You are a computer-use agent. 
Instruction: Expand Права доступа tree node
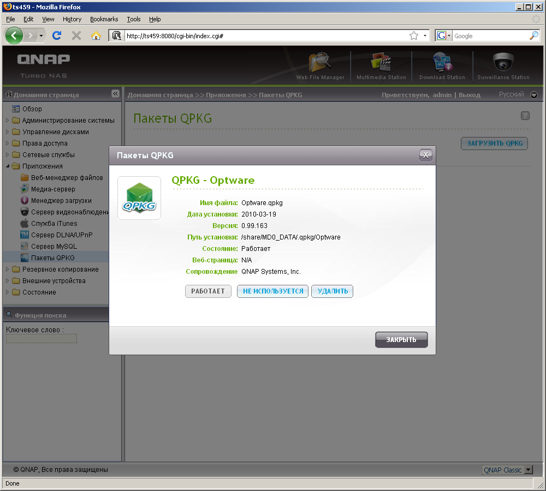click(x=7, y=143)
